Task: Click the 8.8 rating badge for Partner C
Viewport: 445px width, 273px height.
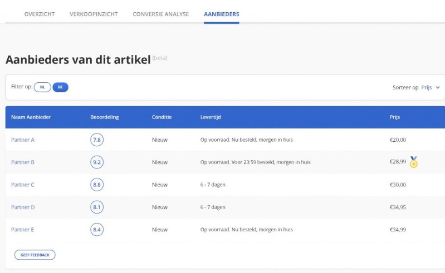Action: pos(97,185)
